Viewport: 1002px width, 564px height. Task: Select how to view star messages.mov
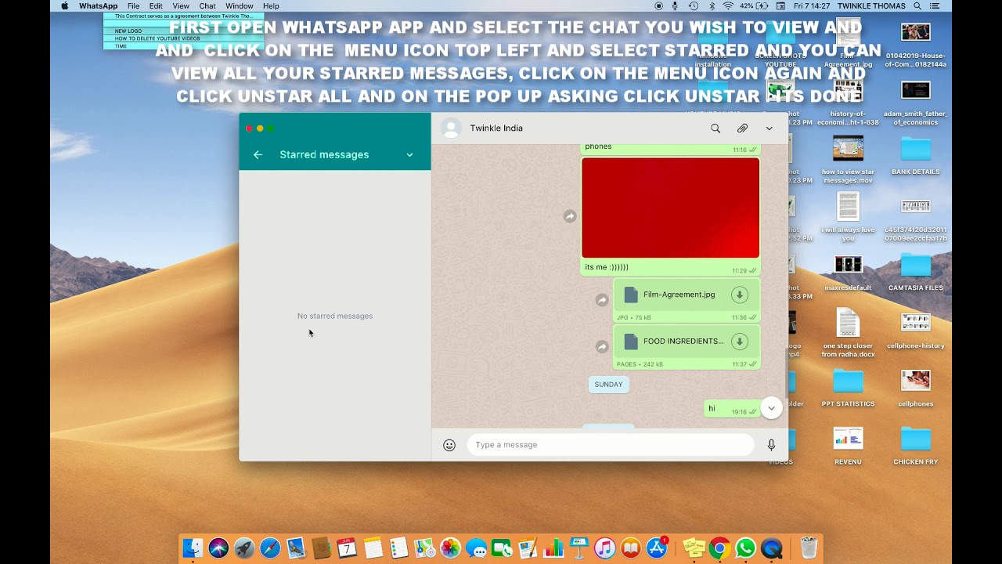coord(848,159)
